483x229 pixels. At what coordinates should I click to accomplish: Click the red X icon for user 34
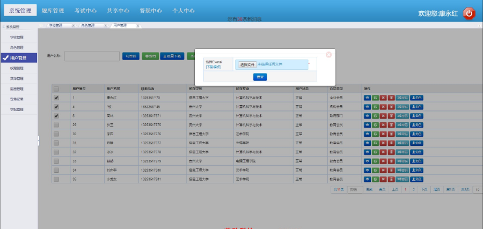[x=383, y=170]
